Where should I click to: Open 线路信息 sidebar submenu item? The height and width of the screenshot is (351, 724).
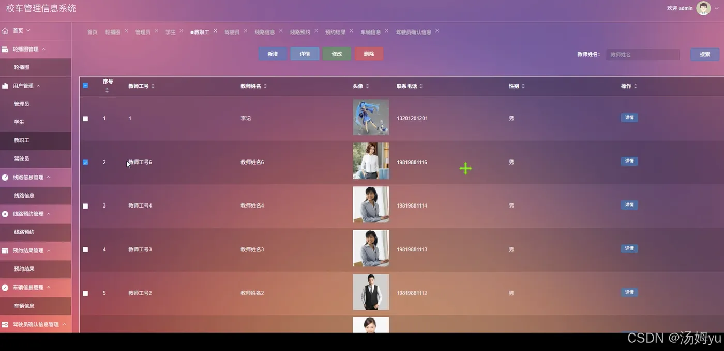click(24, 196)
